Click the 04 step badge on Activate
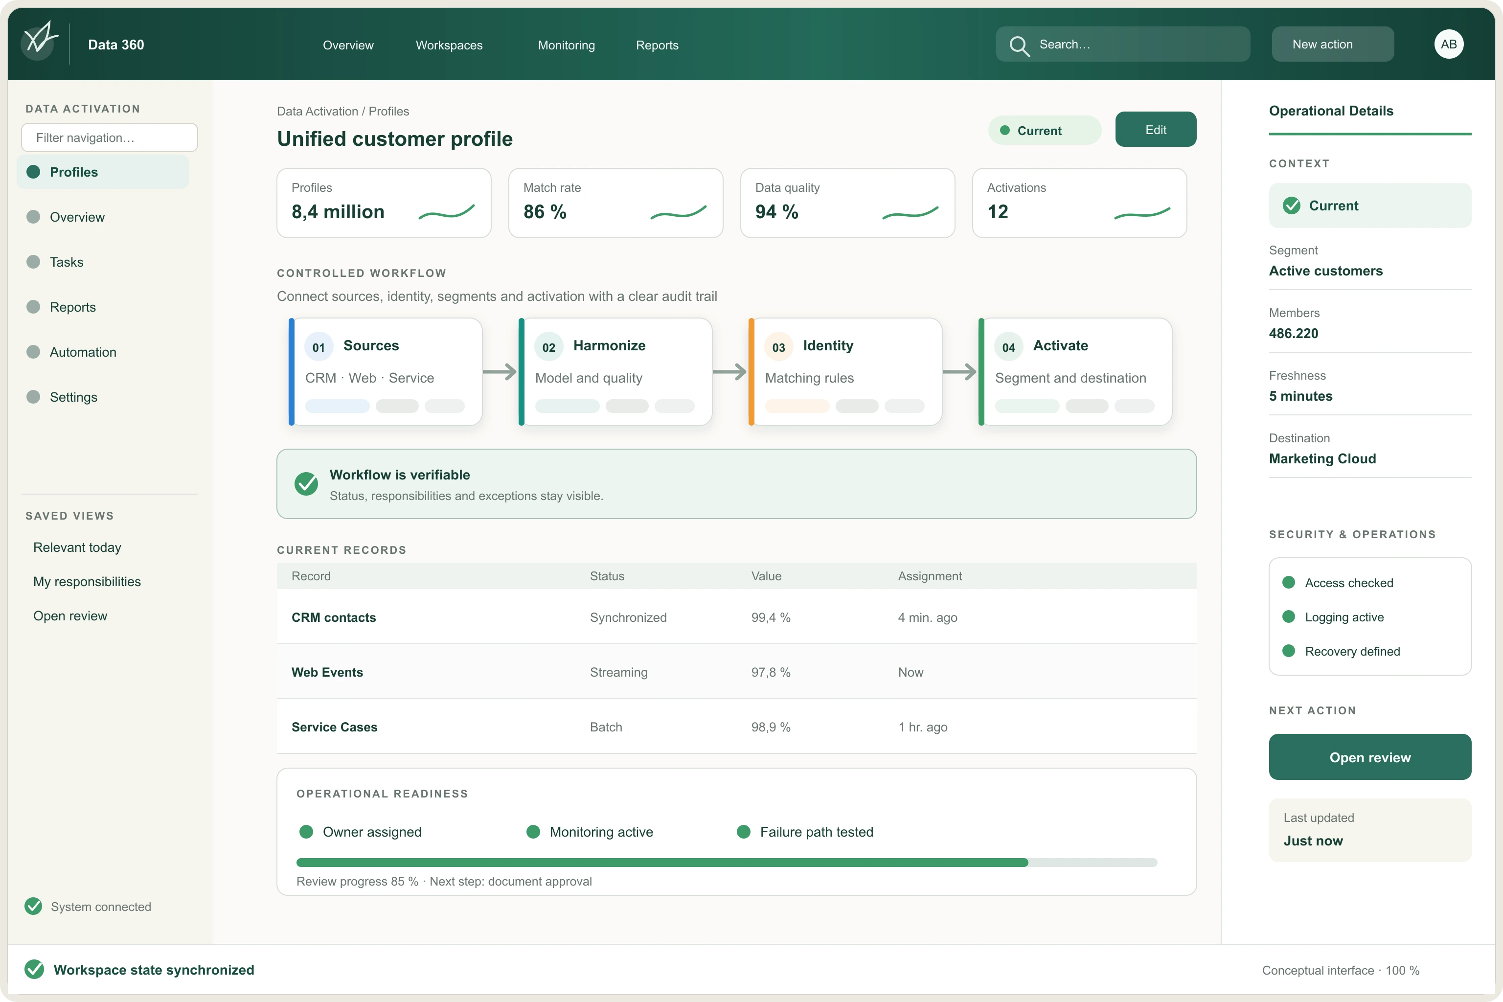Screen dimensions: 1503x1002 (1009, 347)
